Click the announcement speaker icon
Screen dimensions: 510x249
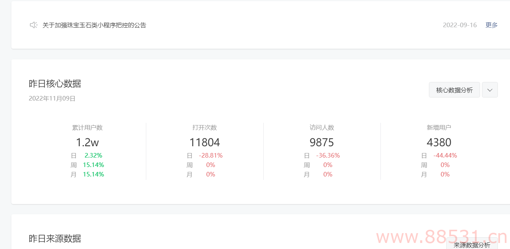click(33, 25)
